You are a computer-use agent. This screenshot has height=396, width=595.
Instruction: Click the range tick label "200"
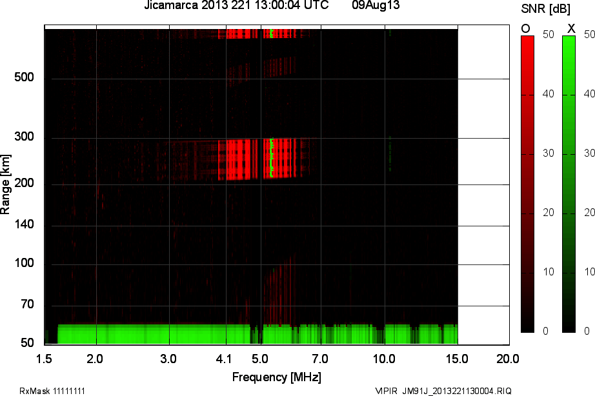(x=24, y=183)
